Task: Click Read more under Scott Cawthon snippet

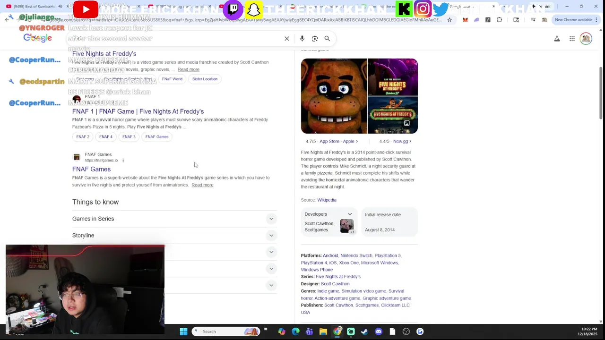Action: (x=188, y=69)
